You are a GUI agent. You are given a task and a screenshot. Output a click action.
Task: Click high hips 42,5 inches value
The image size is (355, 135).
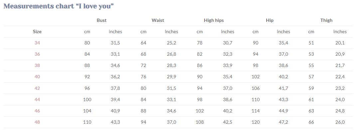(228, 122)
